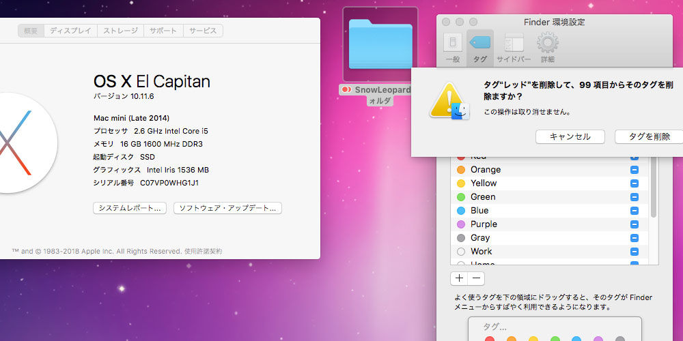Toggle sidebar checkbox for Purple tag
The height and width of the screenshot is (341, 683).
(635, 224)
